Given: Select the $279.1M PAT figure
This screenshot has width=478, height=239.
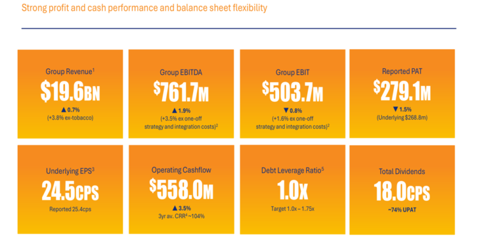Looking at the screenshot, I should click(x=402, y=91).
